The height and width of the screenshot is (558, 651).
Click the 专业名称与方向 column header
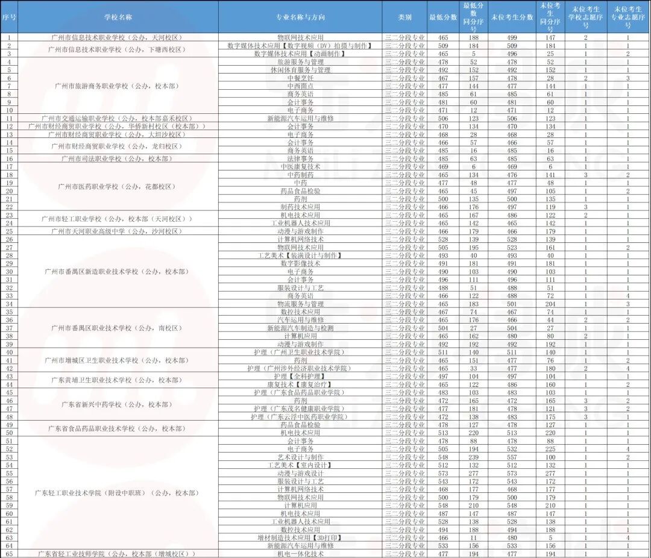(x=301, y=17)
